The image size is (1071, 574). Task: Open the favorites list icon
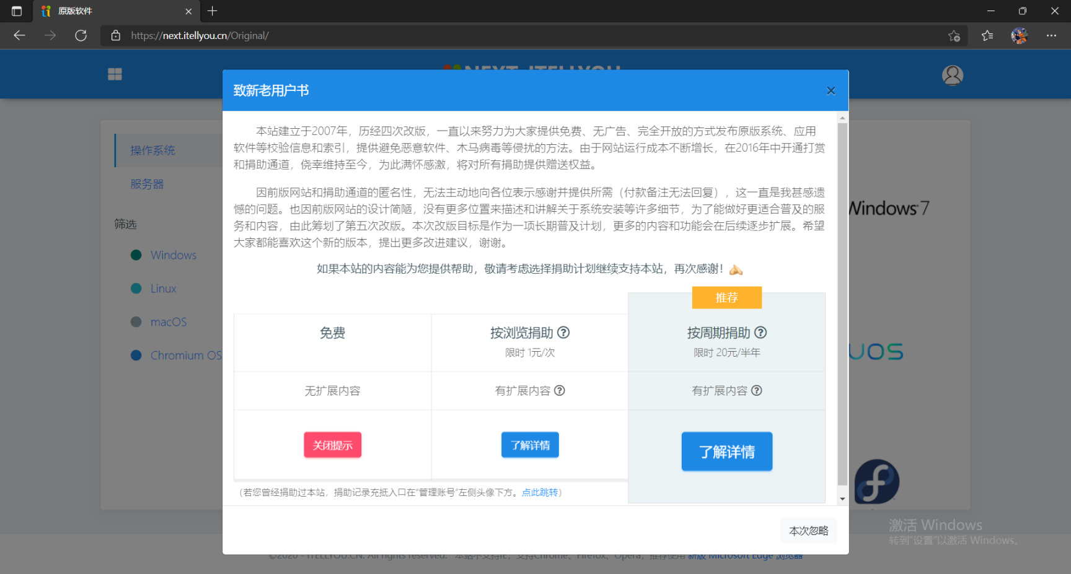[987, 35]
